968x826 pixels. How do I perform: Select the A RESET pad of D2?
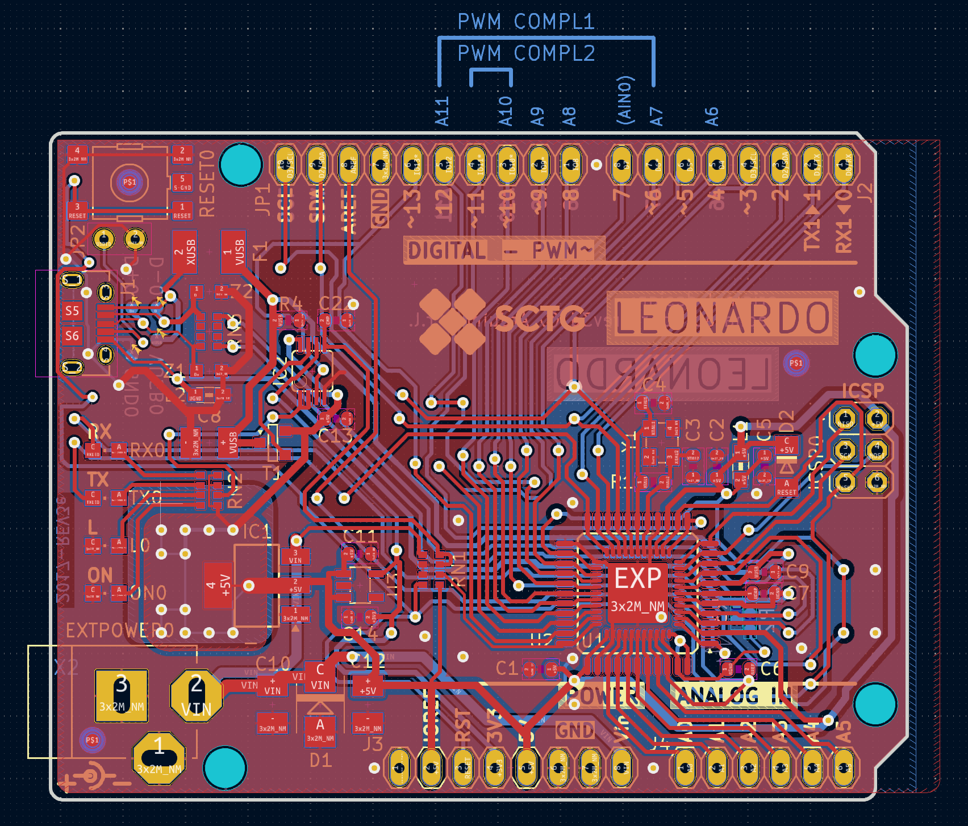click(786, 487)
